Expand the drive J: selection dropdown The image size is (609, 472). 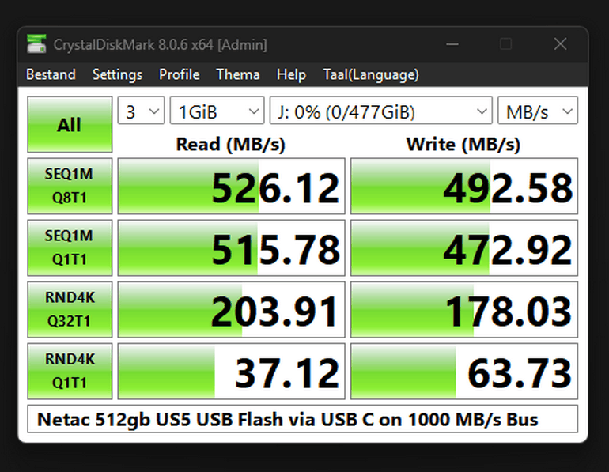(381, 111)
